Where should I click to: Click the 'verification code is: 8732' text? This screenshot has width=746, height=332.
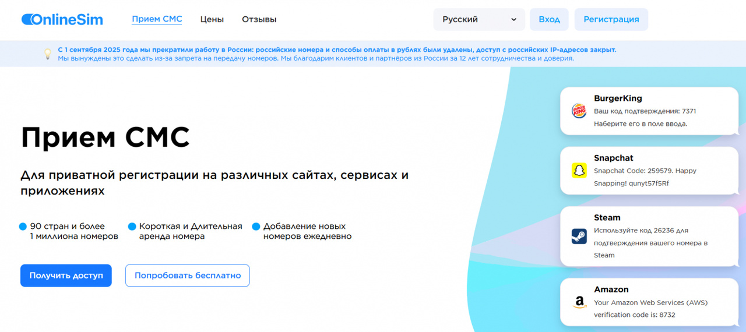[x=634, y=315]
